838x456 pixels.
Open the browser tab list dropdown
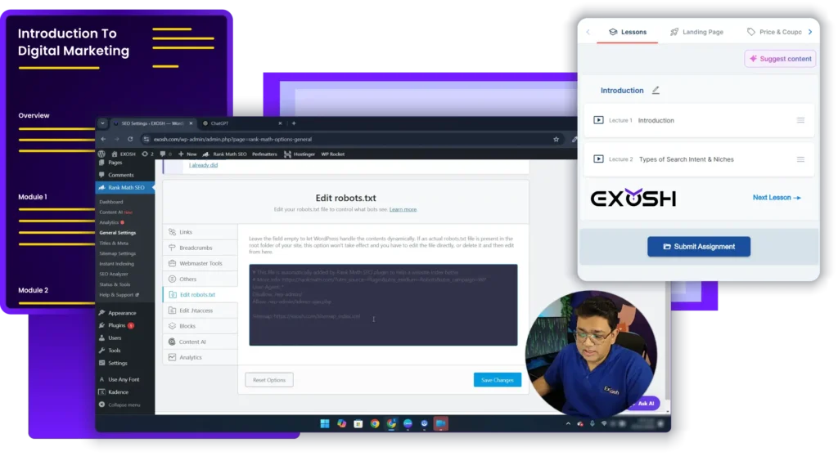coord(102,123)
